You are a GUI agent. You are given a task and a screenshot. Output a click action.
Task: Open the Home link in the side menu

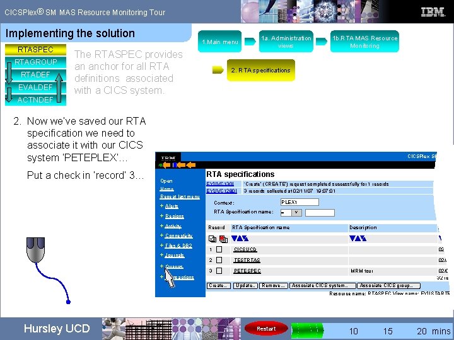coord(166,189)
